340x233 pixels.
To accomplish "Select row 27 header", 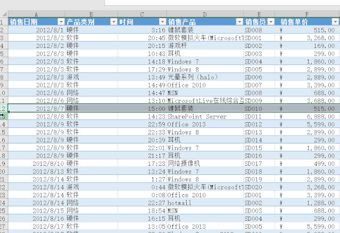I will [4, 226].
